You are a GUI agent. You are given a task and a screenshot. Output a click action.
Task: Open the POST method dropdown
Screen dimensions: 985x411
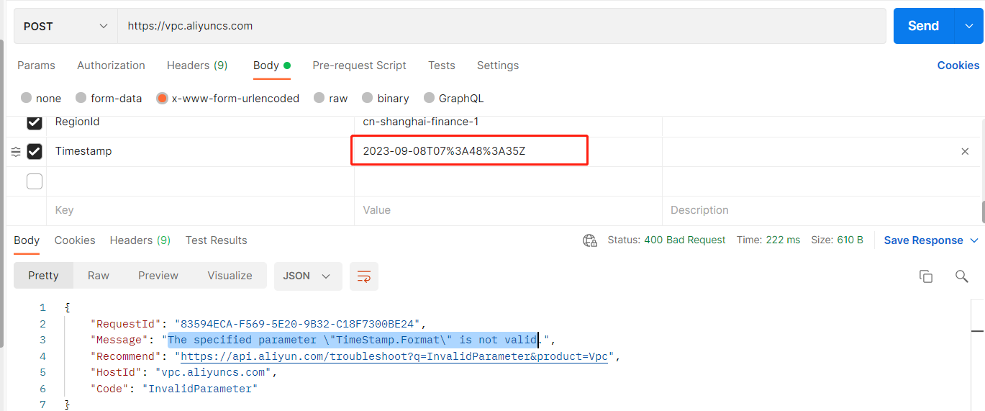pyautogui.click(x=65, y=26)
